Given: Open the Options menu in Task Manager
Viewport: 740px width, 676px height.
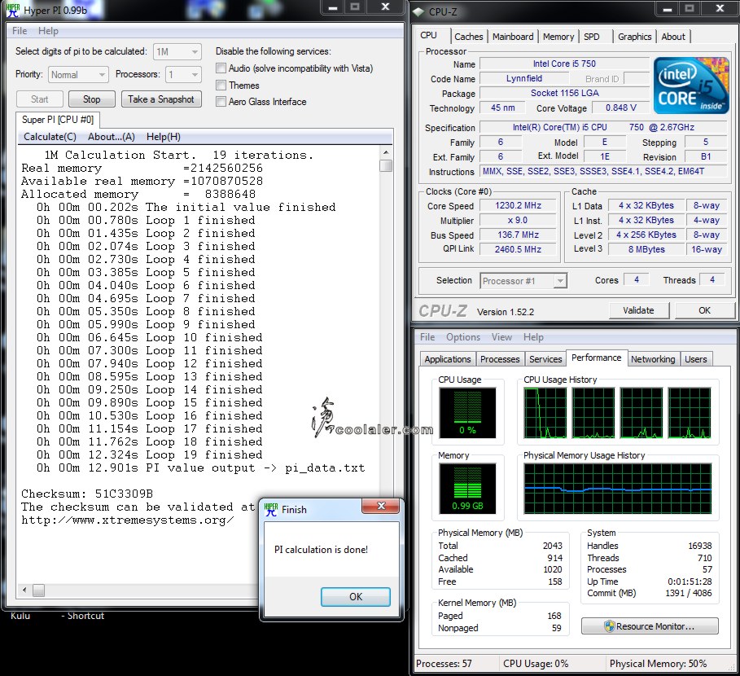Looking at the screenshot, I should pos(463,337).
